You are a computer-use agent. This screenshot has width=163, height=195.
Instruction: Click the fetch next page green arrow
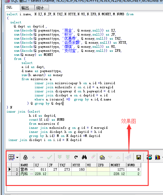pos(60,157)
